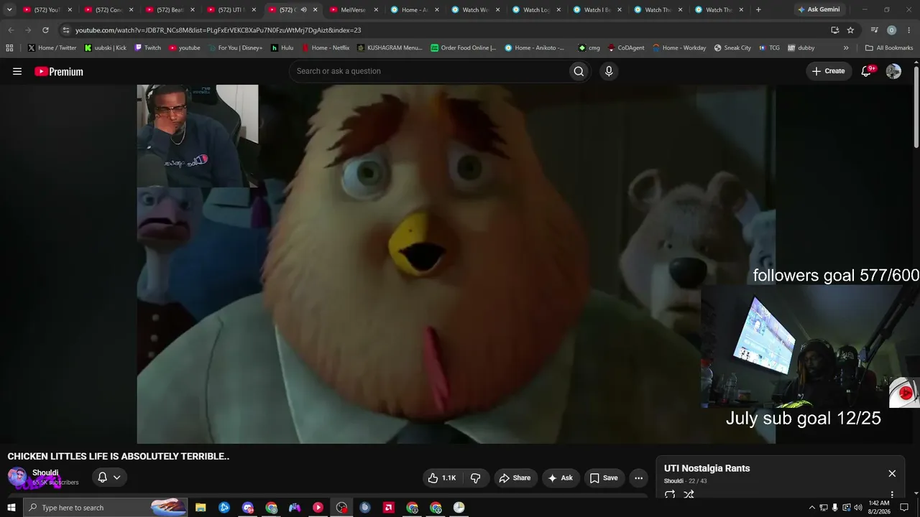Bookmark this page with the star icon
The height and width of the screenshot is (517, 920).
pyautogui.click(x=850, y=30)
